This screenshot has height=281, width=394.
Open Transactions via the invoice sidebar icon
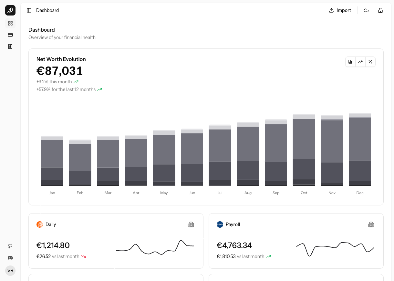[10, 47]
